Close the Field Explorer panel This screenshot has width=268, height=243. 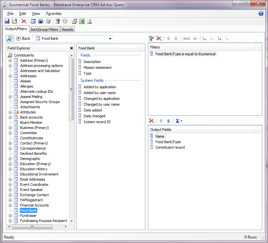(72, 48)
